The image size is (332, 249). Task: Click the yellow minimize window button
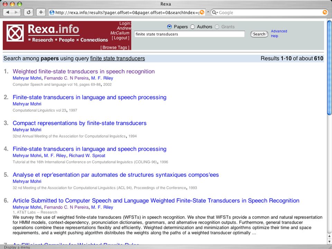(12, 4)
